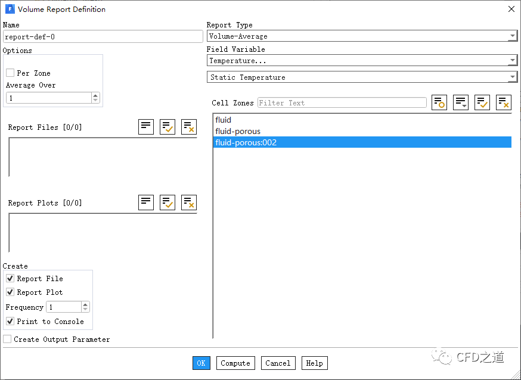Select all Report Plots icon
The image size is (521, 380).
point(168,202)
